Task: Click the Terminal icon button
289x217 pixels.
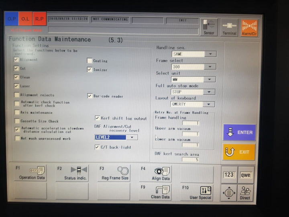Action: point(229,27)
